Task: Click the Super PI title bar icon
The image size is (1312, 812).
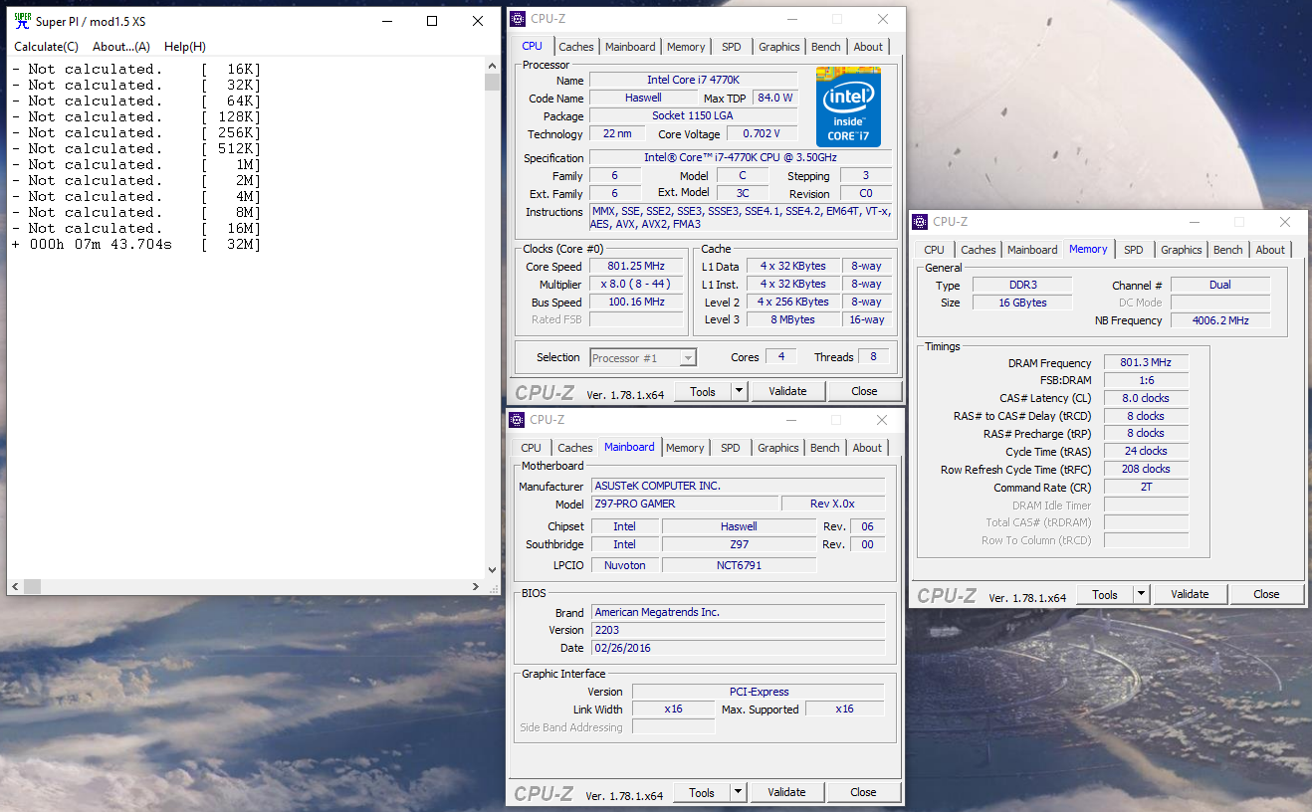Action: (22, 21)
